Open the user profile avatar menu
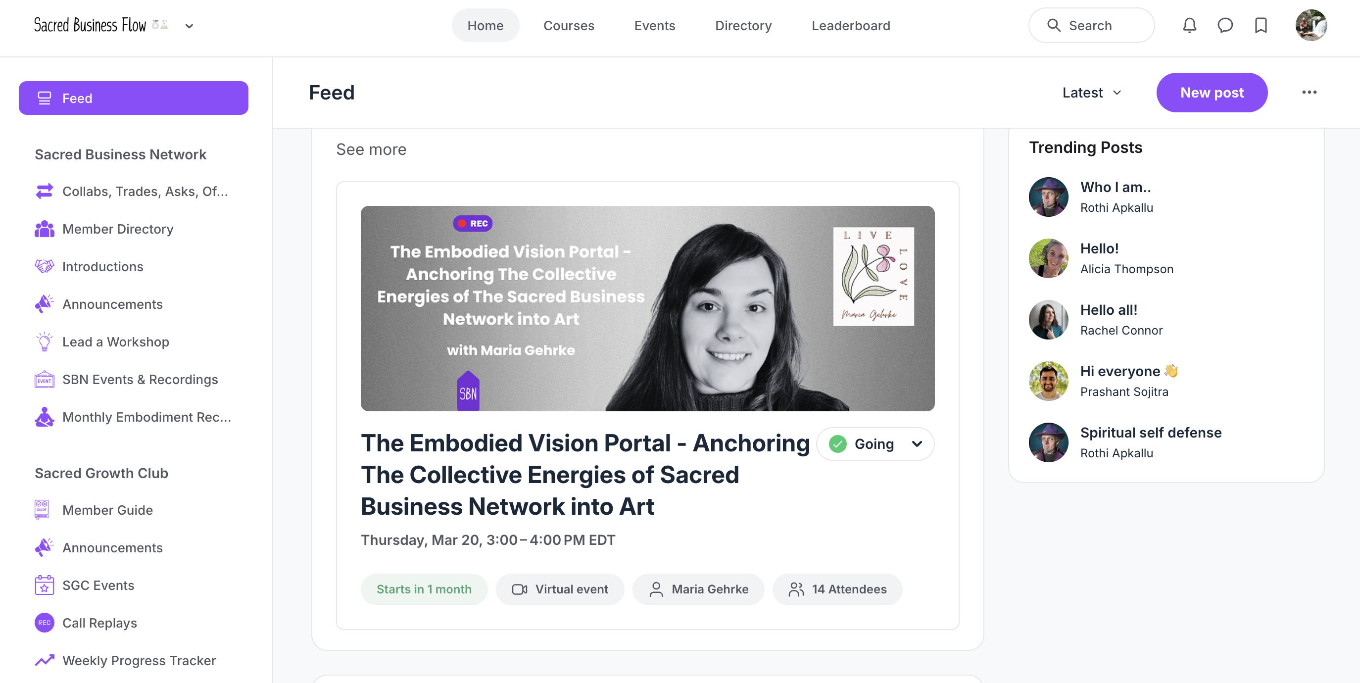Viewport: 1360px width, 683px height. (1311, 25)
